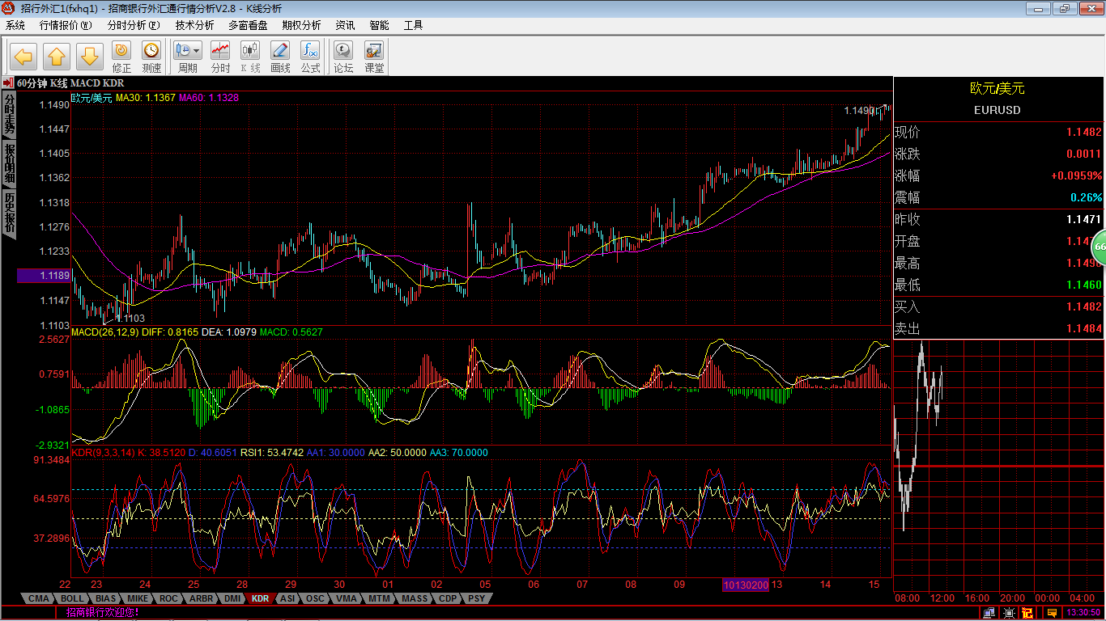Open the 分时 time-sharing chart view
Viewport: 1106px width, 621px height.
point(220,57)
